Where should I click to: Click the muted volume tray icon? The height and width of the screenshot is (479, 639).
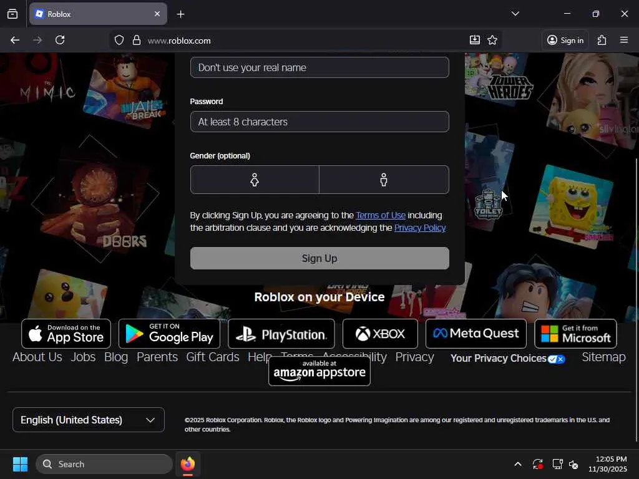573,464
